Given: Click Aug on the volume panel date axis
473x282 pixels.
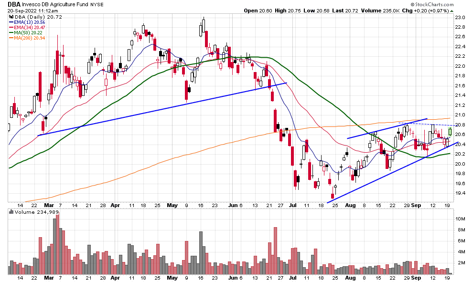Looking at the screenshot, I should pos(350,278).
